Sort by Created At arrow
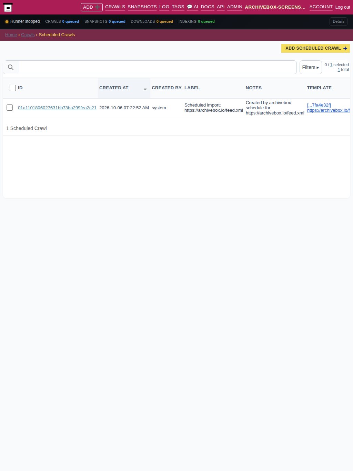353x471 pixels. pyautogui.click(x=145, y=89)
